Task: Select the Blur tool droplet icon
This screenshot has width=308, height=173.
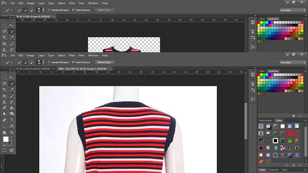Action: coord(4,114)
